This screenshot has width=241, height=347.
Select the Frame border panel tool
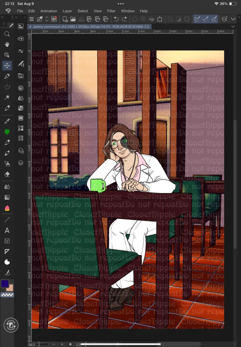7,241
